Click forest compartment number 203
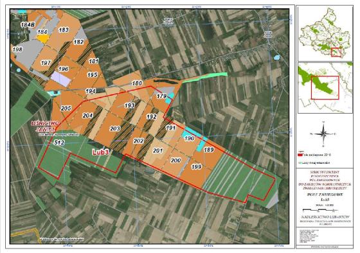Viewport: 360px width, 253px height. (x=115, y=128)
